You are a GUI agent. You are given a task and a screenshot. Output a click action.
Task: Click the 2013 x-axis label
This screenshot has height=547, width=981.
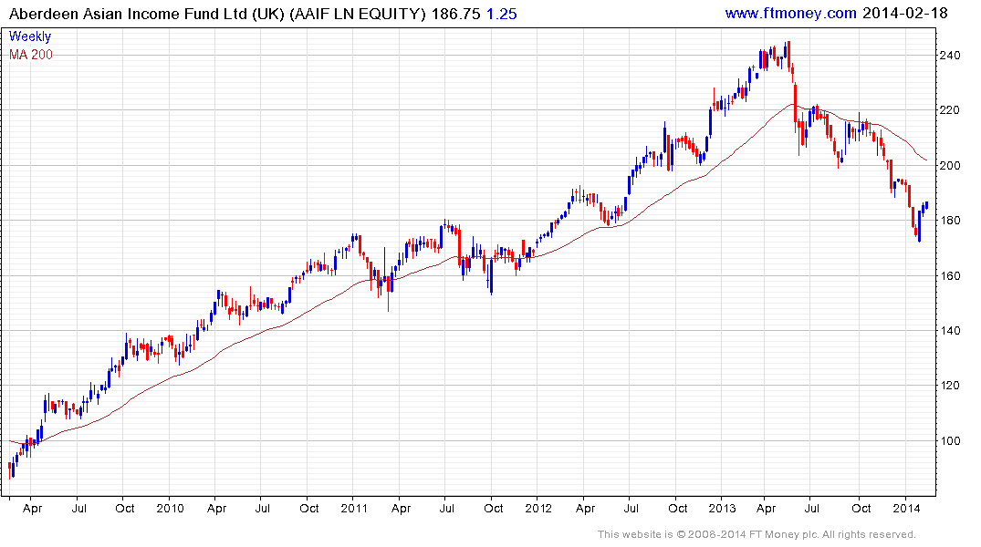(x=722, y=508)
